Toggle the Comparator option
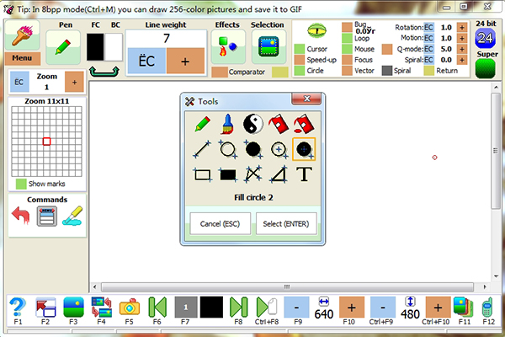Viewport: 505px width, 337px height. [221, 72]
